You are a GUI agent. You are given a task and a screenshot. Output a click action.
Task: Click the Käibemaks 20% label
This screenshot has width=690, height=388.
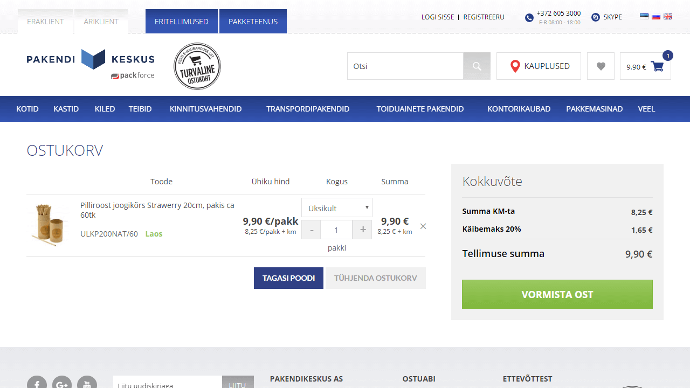492,229
